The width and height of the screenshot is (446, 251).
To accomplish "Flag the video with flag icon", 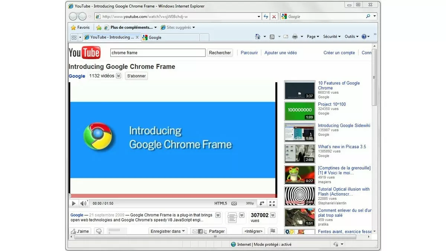I will coord(272,231).
